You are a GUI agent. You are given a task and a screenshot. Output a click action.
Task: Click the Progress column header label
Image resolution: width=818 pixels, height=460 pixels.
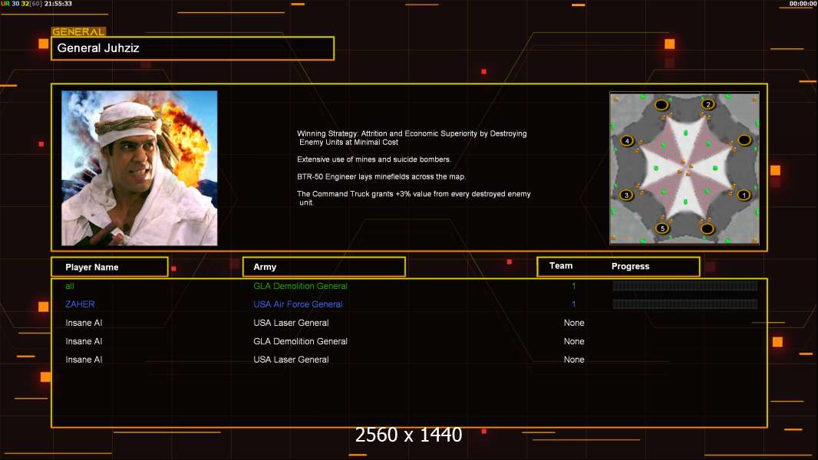pyautogui.click(x=630, y=267)
